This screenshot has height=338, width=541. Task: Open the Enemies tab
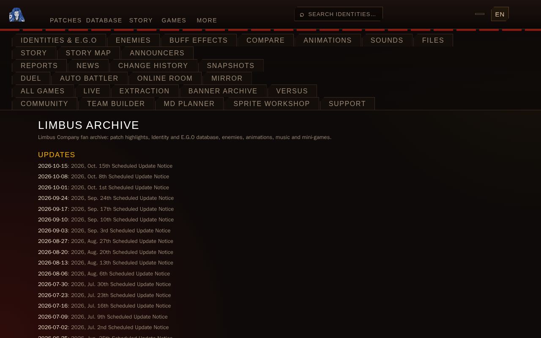[x=133, y=40]
